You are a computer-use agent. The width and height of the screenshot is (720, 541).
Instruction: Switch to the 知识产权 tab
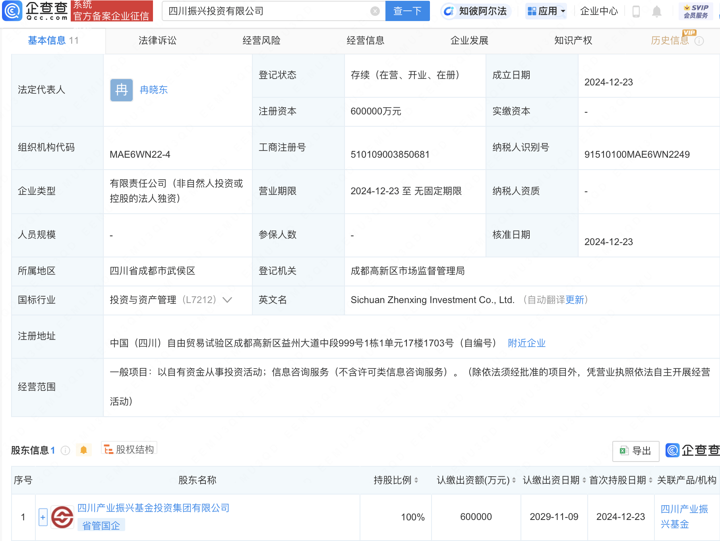[x=573, y=41]
